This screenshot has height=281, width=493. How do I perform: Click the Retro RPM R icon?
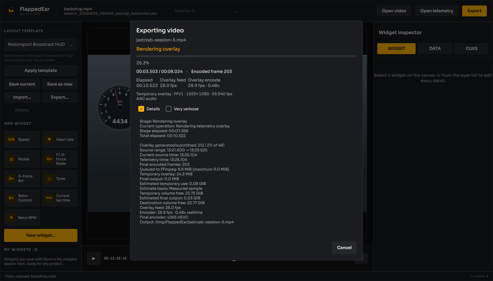(11, 218)
